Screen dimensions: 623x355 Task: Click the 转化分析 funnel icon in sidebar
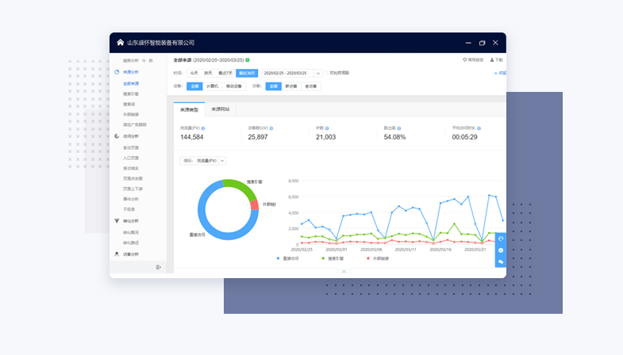coord(117,220)
